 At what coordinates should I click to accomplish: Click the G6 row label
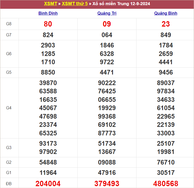pos(9,54)
